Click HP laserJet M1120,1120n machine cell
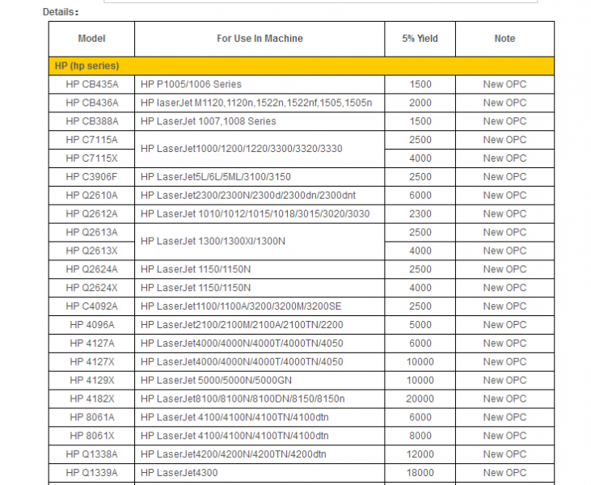 coord(260,103)
